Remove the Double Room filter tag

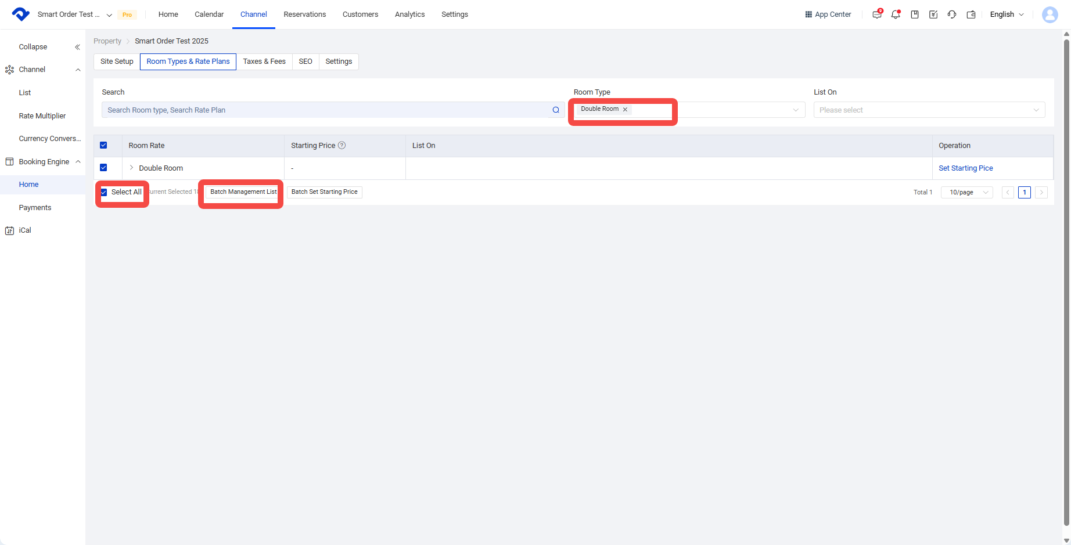click(625, 109)
